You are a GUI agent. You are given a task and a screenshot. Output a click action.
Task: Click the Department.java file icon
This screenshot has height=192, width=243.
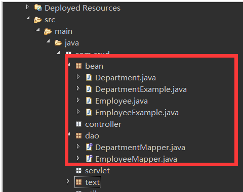[x=89, y=77]
